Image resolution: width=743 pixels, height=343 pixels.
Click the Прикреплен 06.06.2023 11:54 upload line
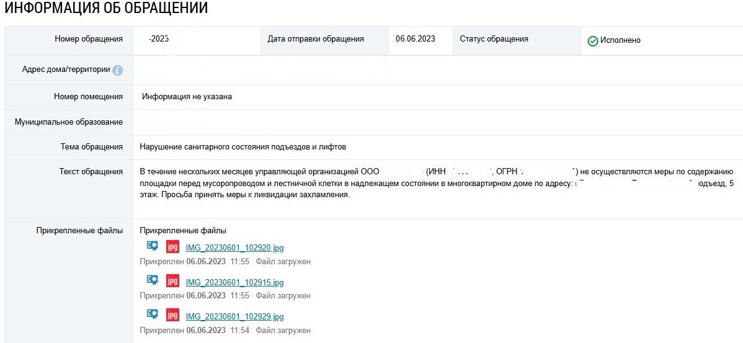pyautogui.click(x=225, y=330)
